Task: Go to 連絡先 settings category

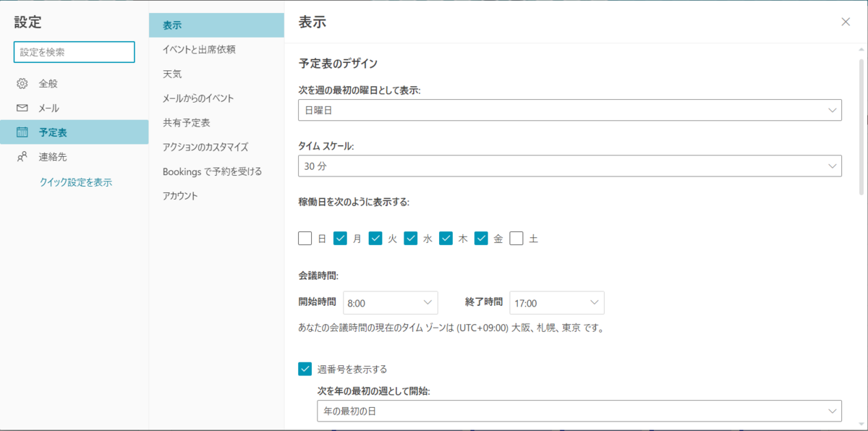Action: (75, 157)
